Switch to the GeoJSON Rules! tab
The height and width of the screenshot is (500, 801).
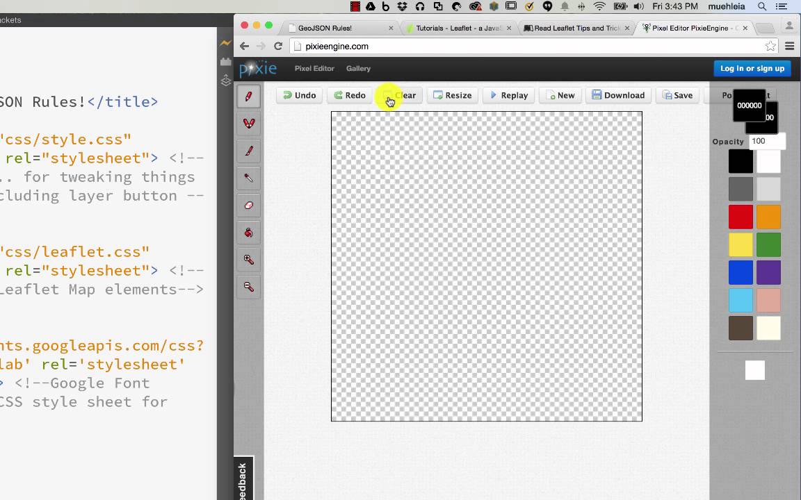tap(341, 28)
